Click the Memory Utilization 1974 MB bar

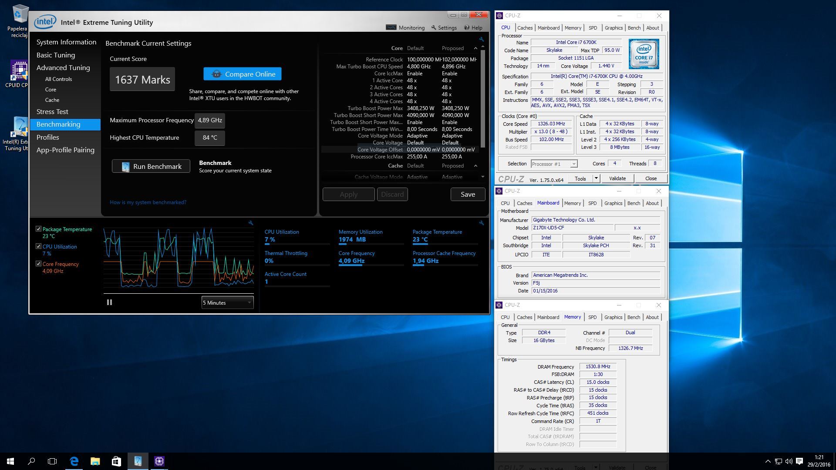[371, 244]
